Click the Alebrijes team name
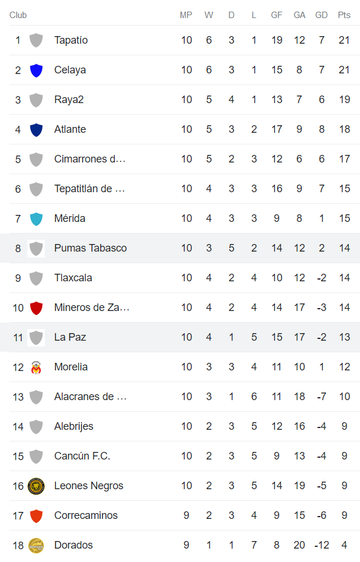360x562 pixels. tap(73, 427)
